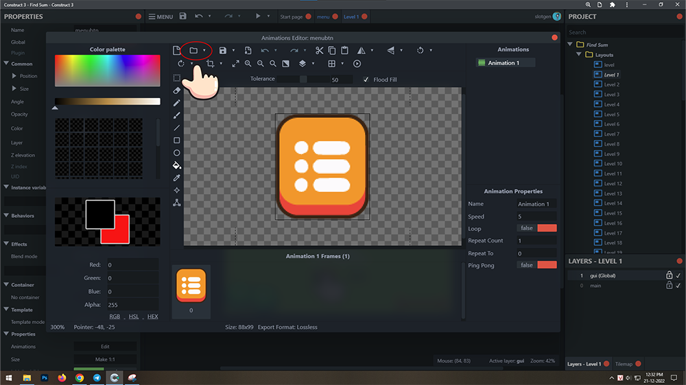686x385 pixels.
Task: Open the save dropdown arrow
Action: coord(234,51)
